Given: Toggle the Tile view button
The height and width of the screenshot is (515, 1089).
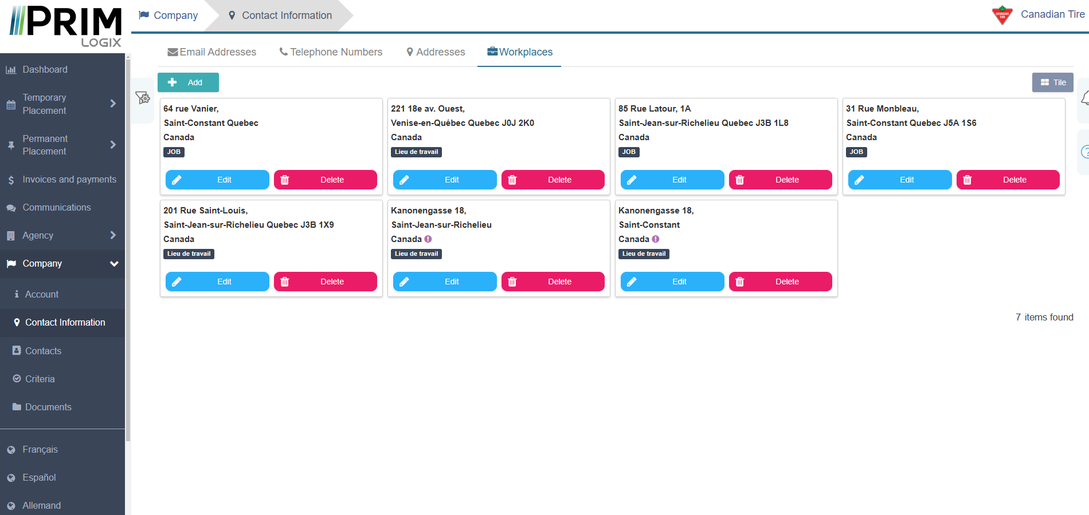Looking at the screenshot, I should pyautogui.click(x=1052, y=82).
